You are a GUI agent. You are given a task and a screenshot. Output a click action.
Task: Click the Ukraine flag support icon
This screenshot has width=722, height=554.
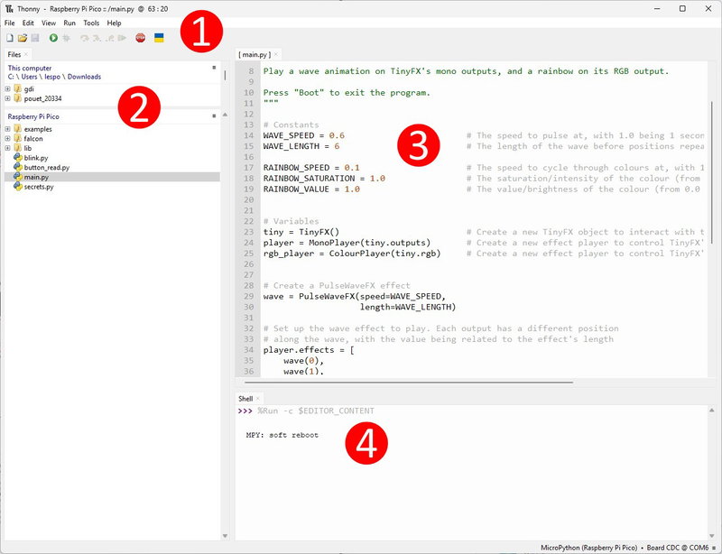tap(159, 38)
